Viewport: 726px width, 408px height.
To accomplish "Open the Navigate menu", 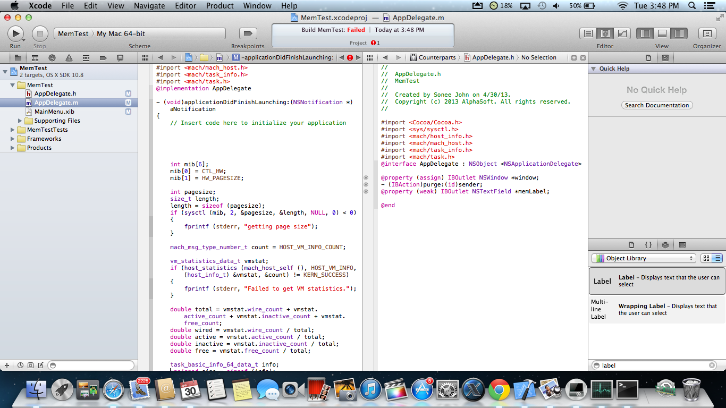I will click(149, 6).
